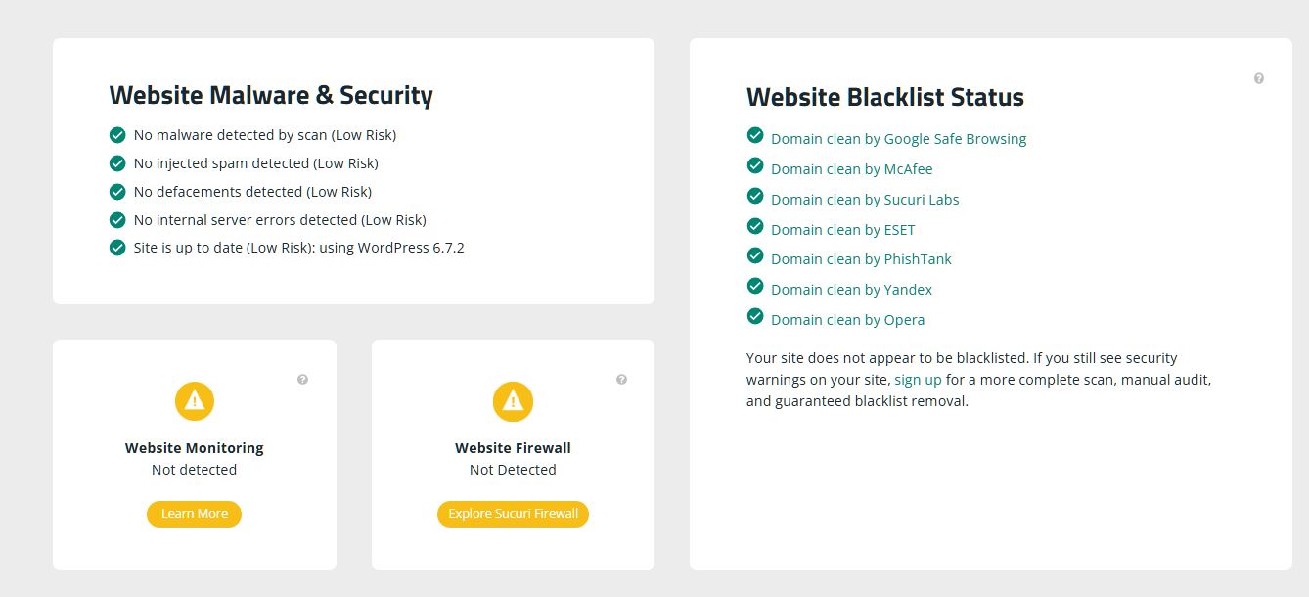Click the Website Blacklist Status heading
The height and width of the screenshot is (597, 1309).
point(884,97)
